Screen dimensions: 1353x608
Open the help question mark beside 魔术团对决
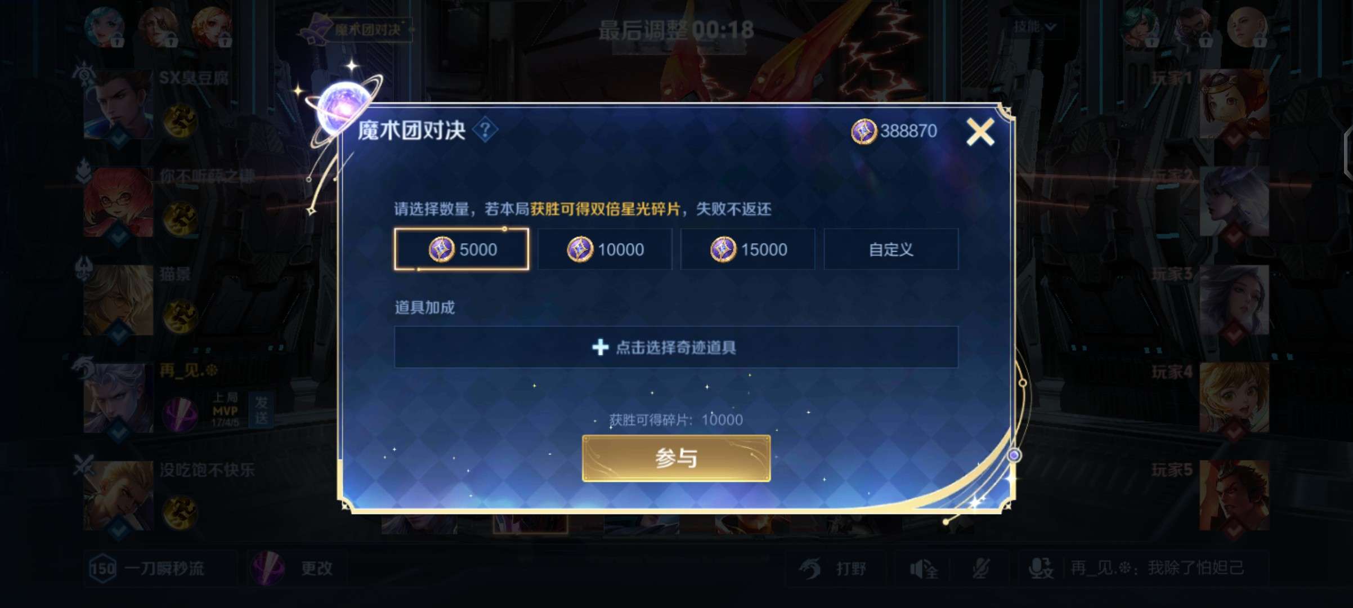(485, 131)
